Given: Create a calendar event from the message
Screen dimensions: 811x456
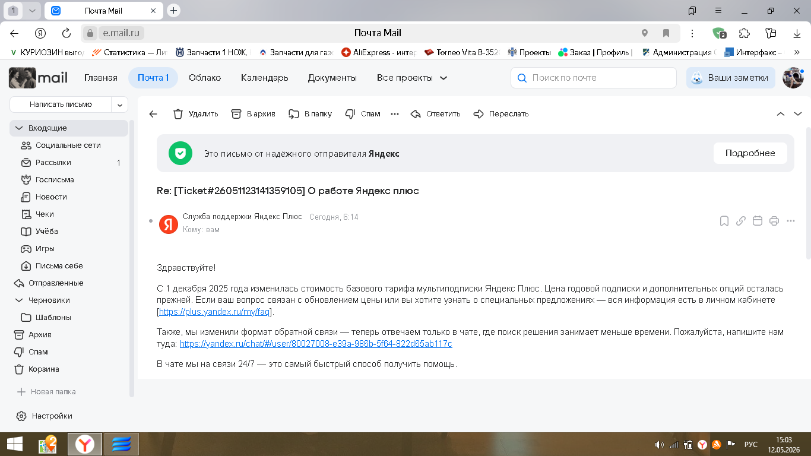Looking at the screenshot, I should 758,221.
